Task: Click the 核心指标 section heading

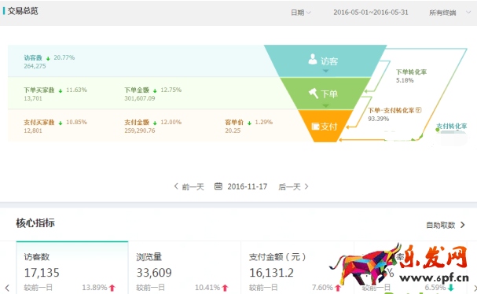Action: point(35,223)
